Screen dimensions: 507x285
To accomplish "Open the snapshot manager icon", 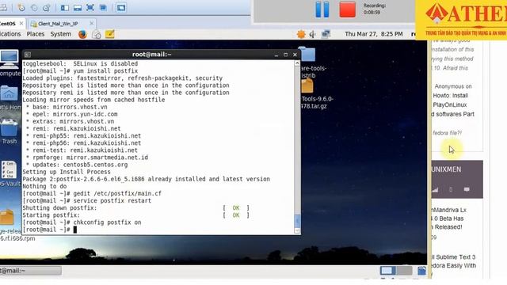I will (x=47, y=7).
